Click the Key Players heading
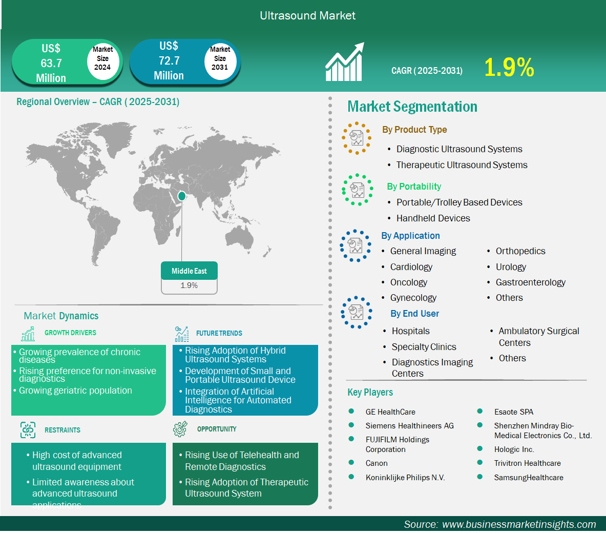This screenshot has height=534, width=606. [370, 393]
